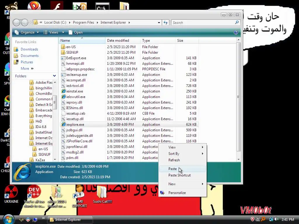Screen dimensions: 299x224
Task: Open the VM0 SUPPORT desktop shortcut
Action: coord(79,192)
